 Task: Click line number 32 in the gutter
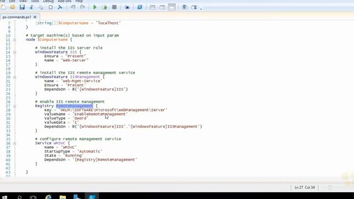point(8,127)
